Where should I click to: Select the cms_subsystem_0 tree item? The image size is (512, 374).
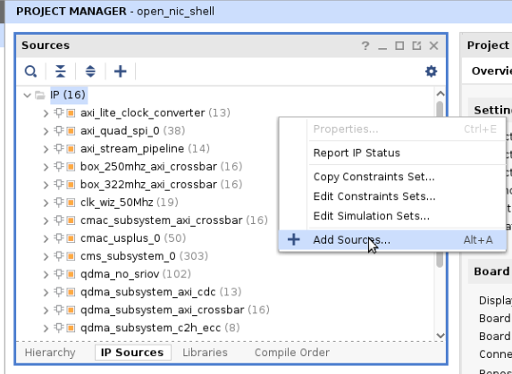[128, 256]
